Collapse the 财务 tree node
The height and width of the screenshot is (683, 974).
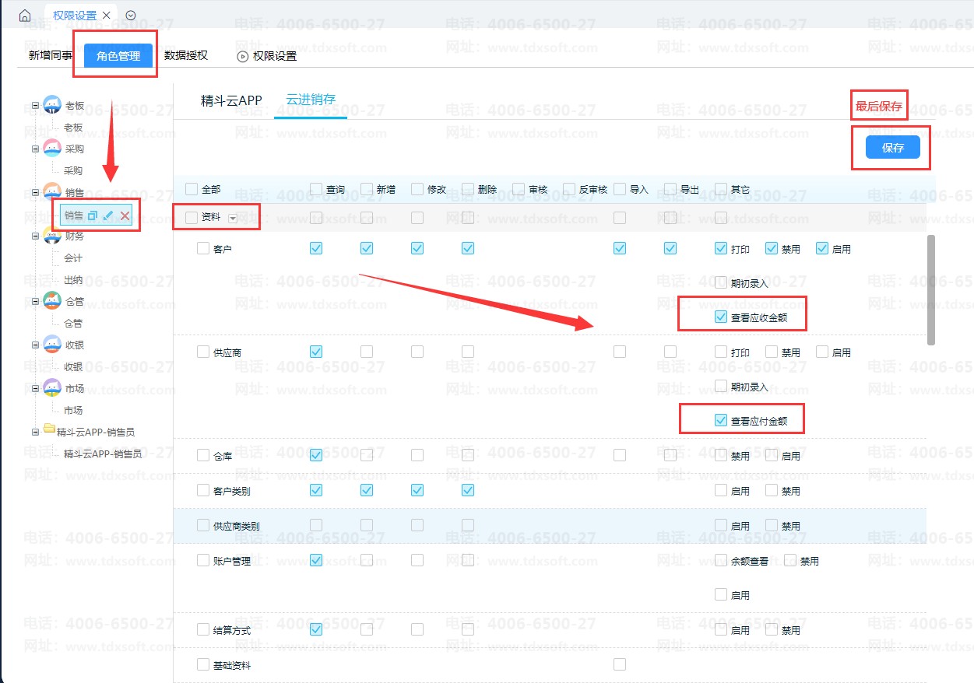[x=35, y=236]
